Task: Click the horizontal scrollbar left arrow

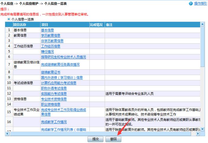Action: [x=7, y=134]
